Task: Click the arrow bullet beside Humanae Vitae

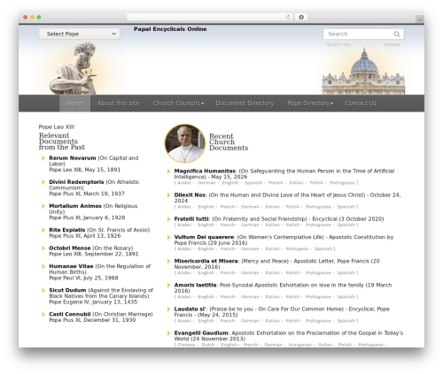Action: 43,266
